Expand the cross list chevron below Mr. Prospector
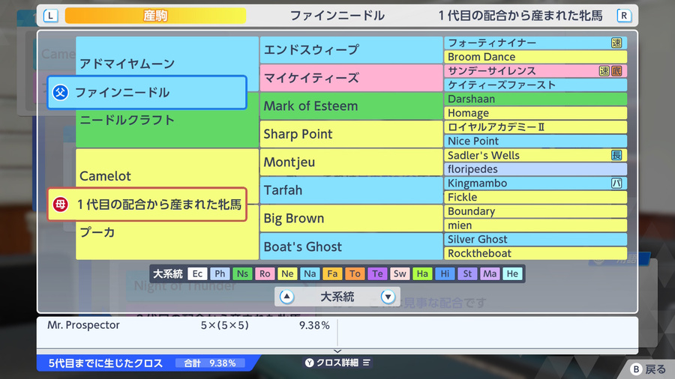The image size is (675, 379). (x=337, y=351)
